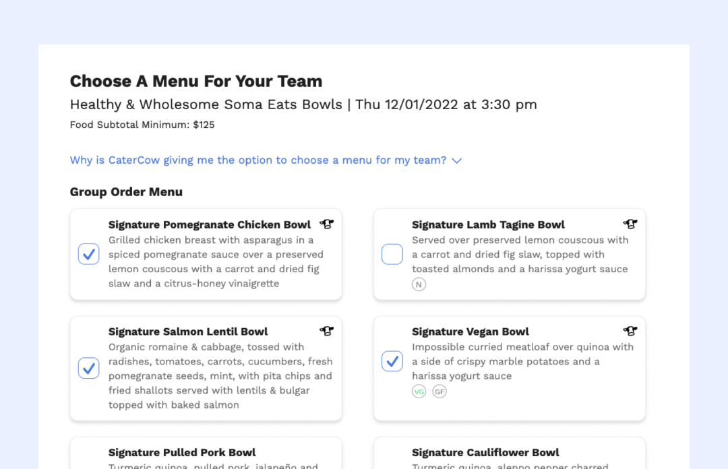The image size is (728, 469).
Task: Click the Signature Cauliflower Bowl title
Action: click(x=485, y=452)
